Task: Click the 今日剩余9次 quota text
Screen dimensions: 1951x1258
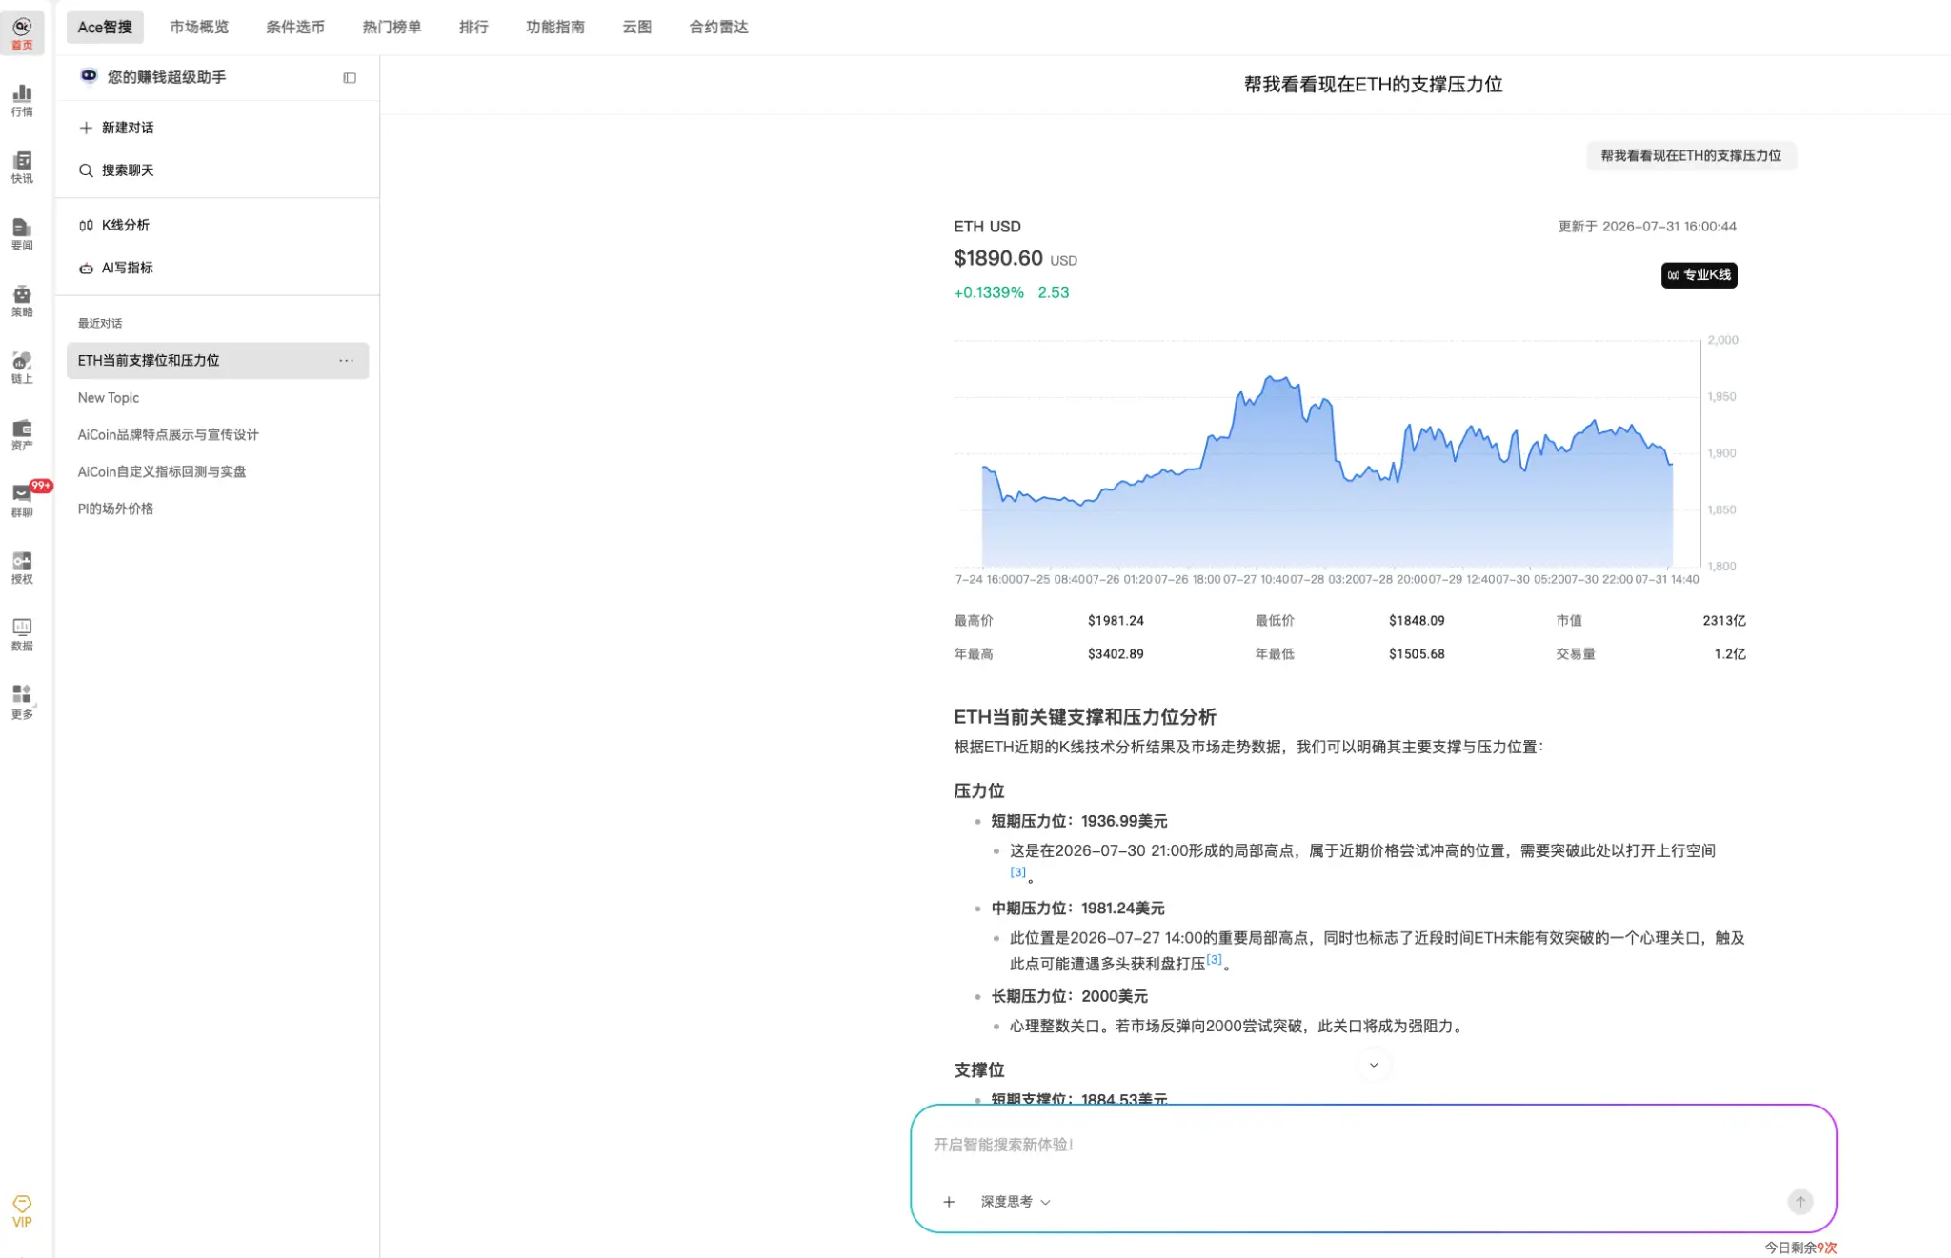Action: [x=1800, y=1248]
